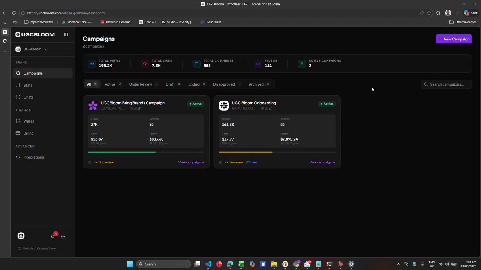The image size is (481, 270).
Task: Open Stats in the sidebar
Action: [42, 85]
